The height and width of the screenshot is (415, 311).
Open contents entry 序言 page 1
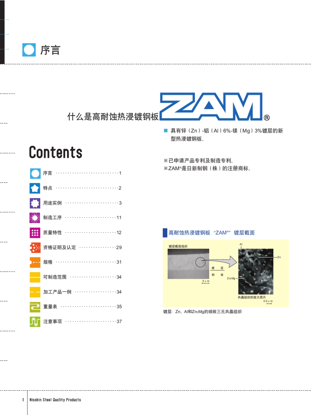pyautogui.click(x=82, y=173)
